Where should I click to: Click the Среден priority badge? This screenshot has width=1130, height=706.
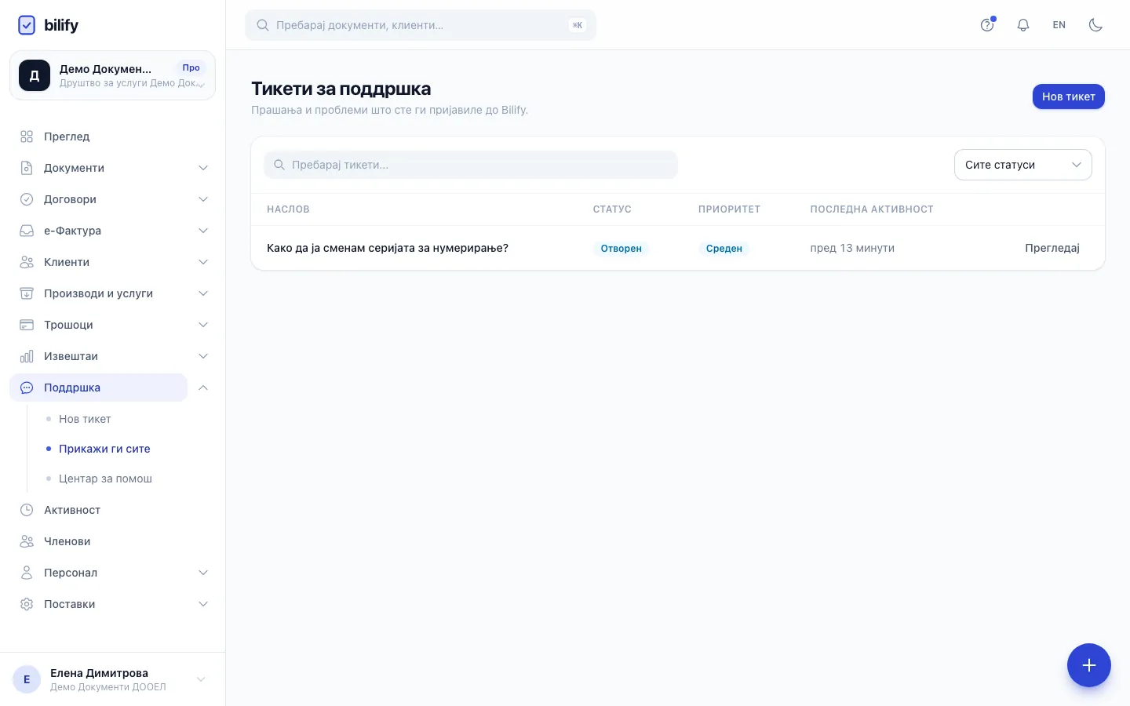click(724, 249)
